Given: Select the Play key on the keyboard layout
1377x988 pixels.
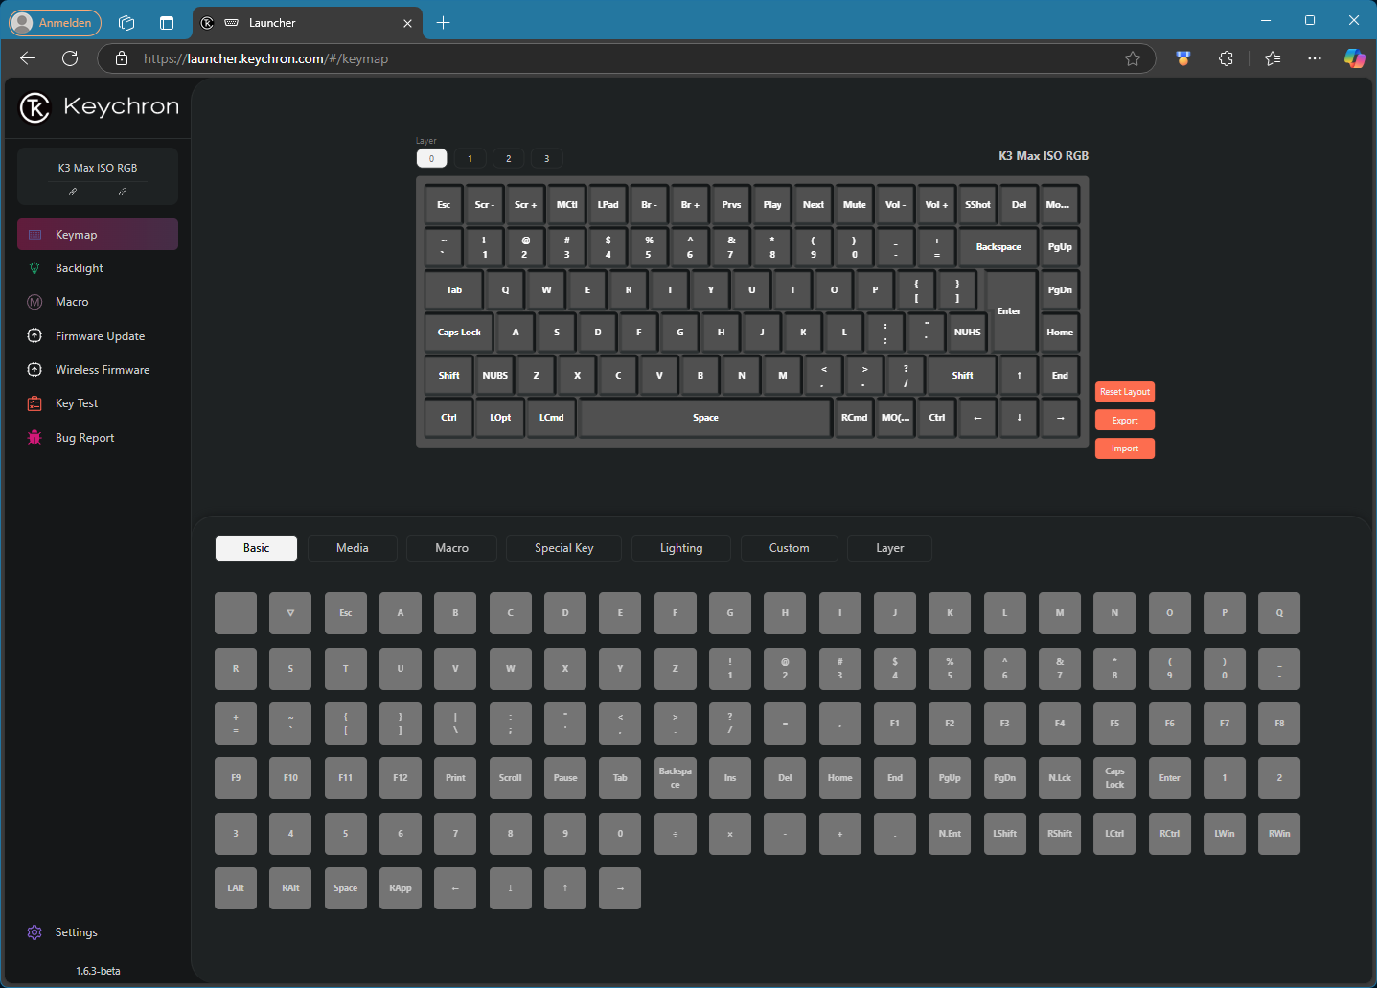Looking at the screenshot, I should coord(772,204).
